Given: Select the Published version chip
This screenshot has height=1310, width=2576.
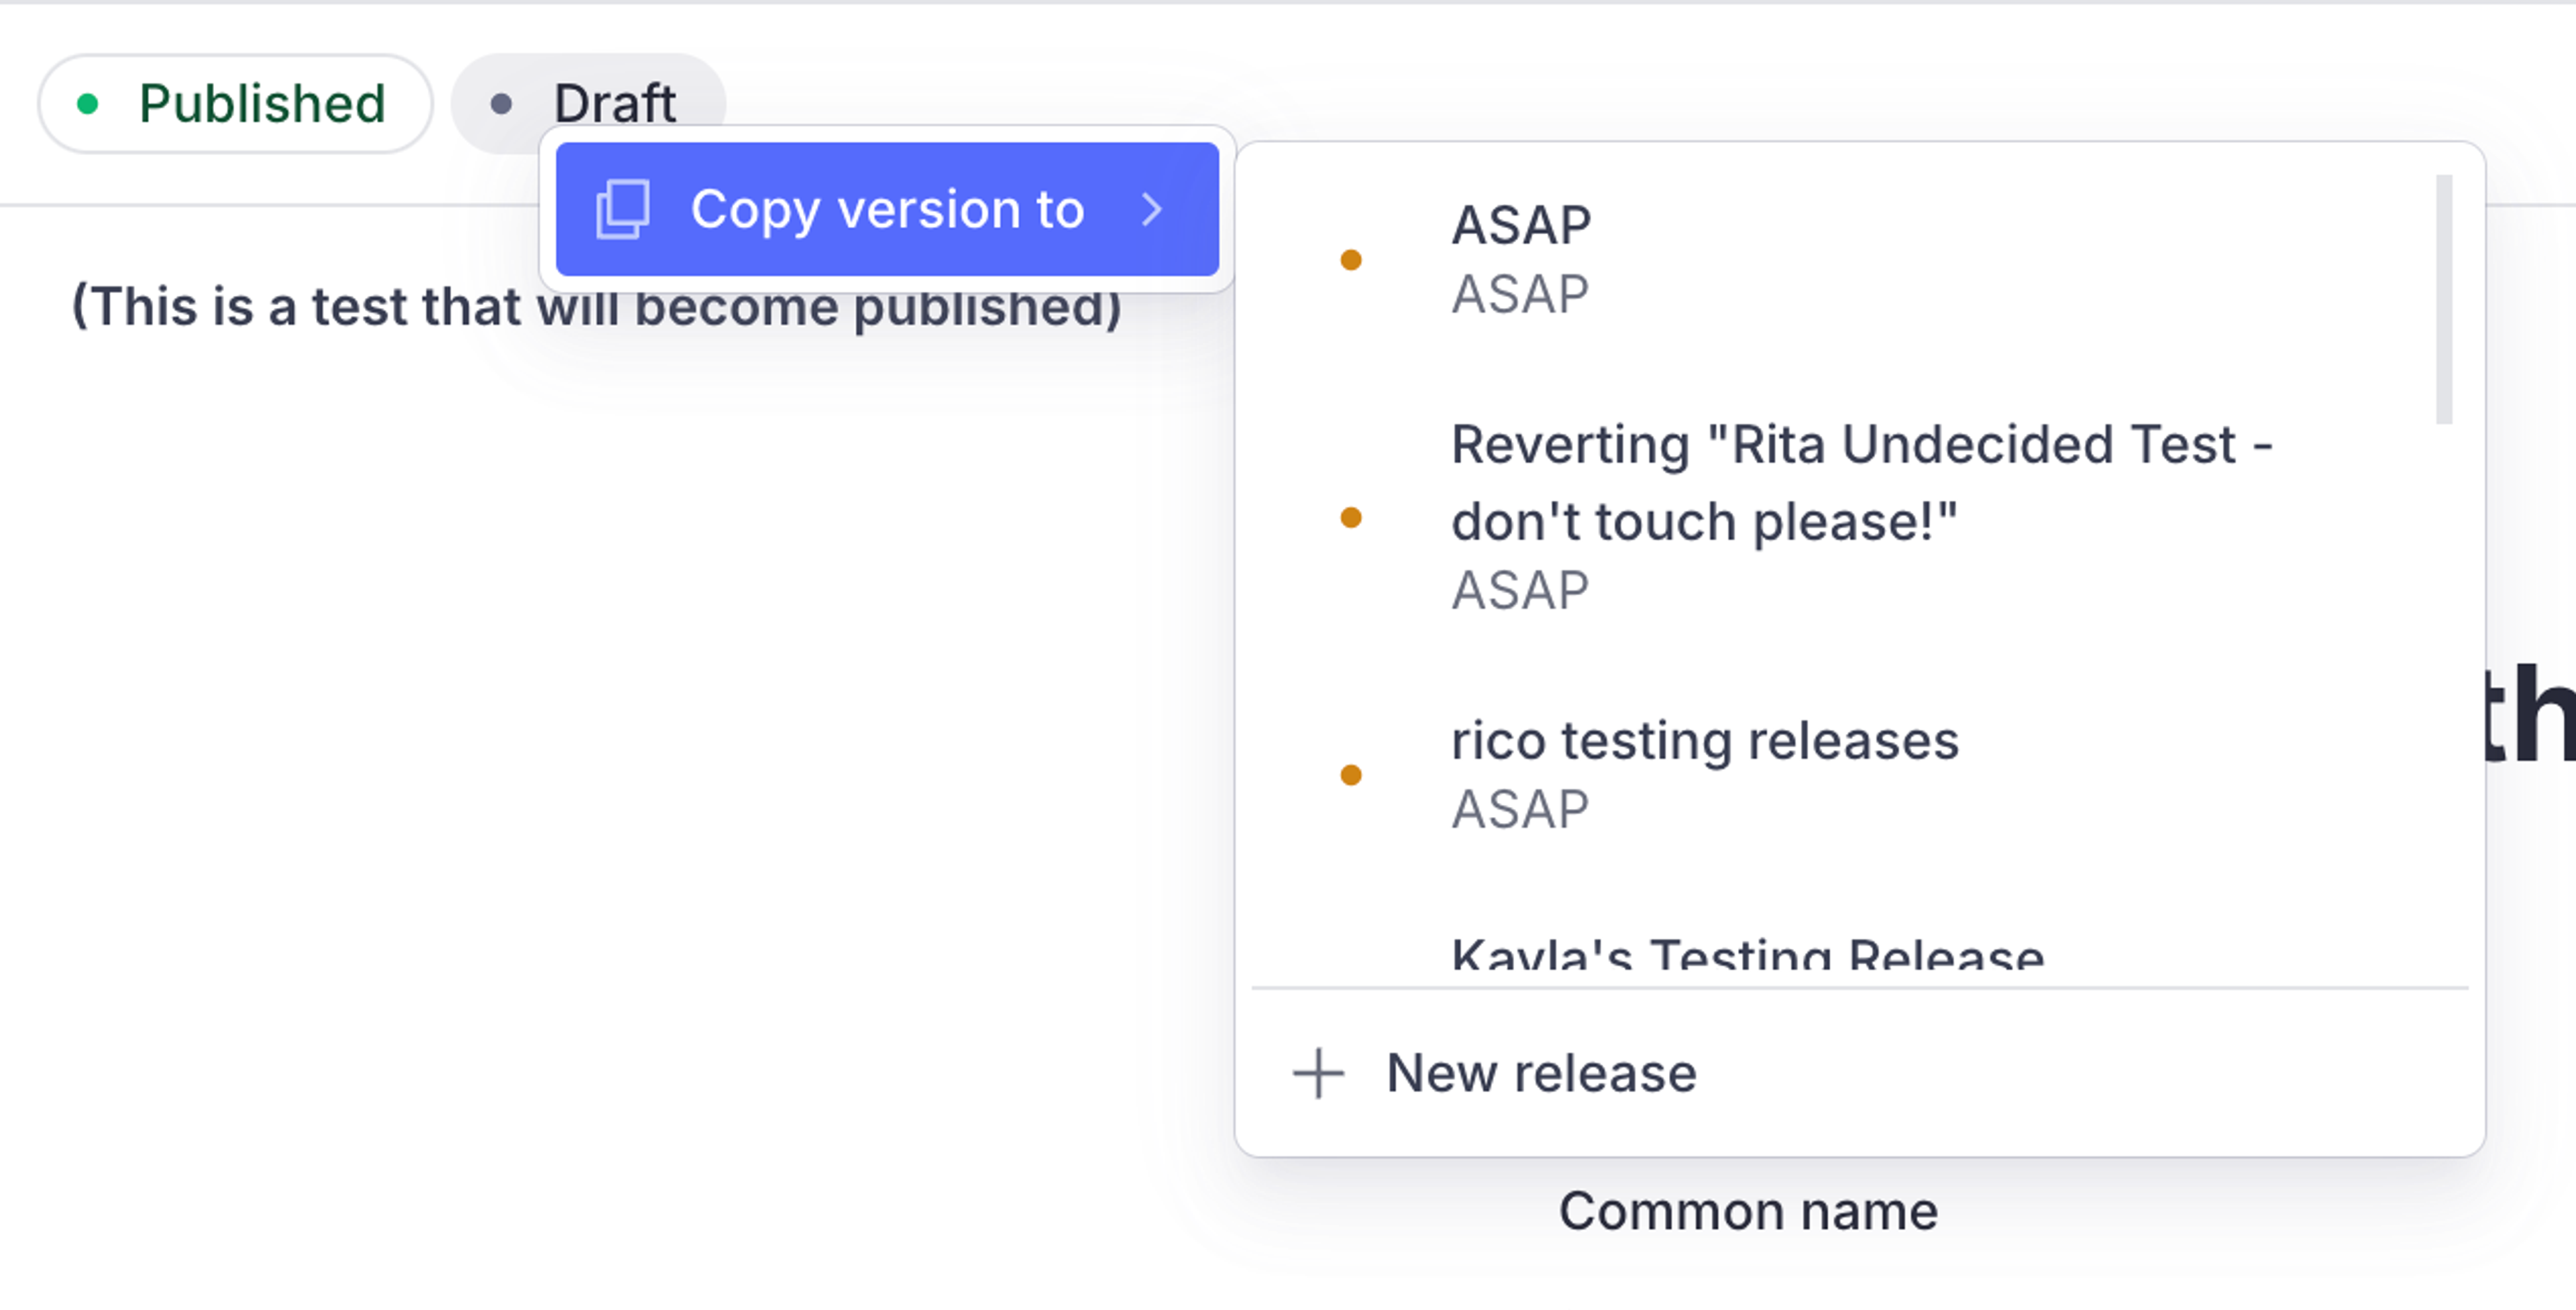Looking at the screenshot, I should click(235, 104).
